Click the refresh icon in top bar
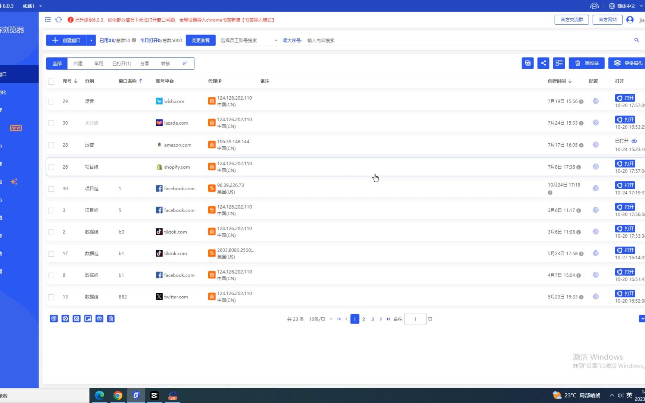645x403 pixels. pos(59,20)
